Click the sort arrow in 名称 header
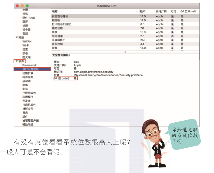 [137, 11]
